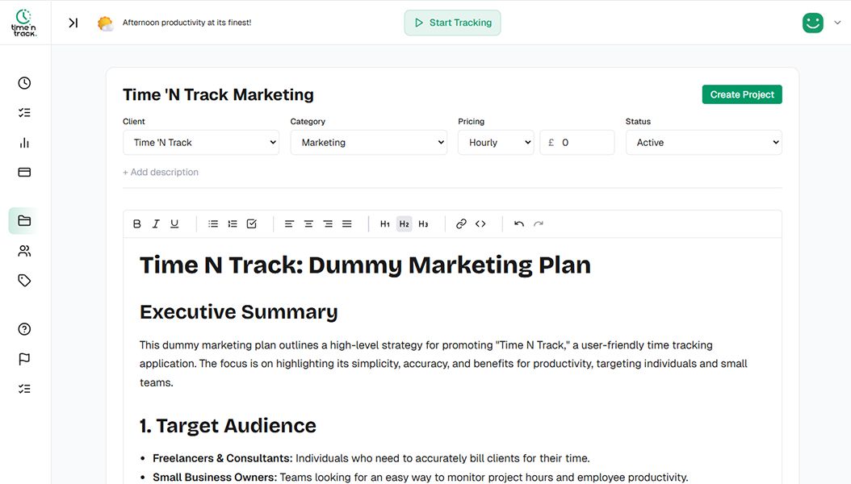Image resolution: width=851 pixels, height=484 pixels.
Task: Open the Pricing dropdown showing Hourly
Action: pos(496,143)
